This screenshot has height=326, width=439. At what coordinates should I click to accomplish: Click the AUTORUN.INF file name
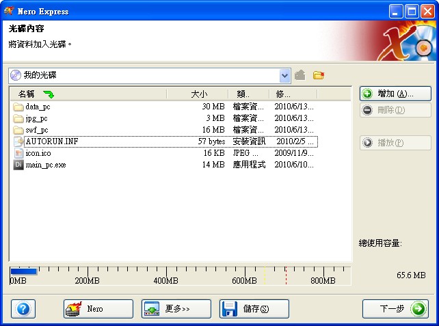click(x=52, y=141)
